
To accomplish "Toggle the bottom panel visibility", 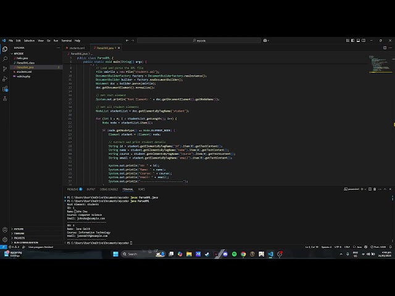I will pyautogui.click(x=358, y=41).
